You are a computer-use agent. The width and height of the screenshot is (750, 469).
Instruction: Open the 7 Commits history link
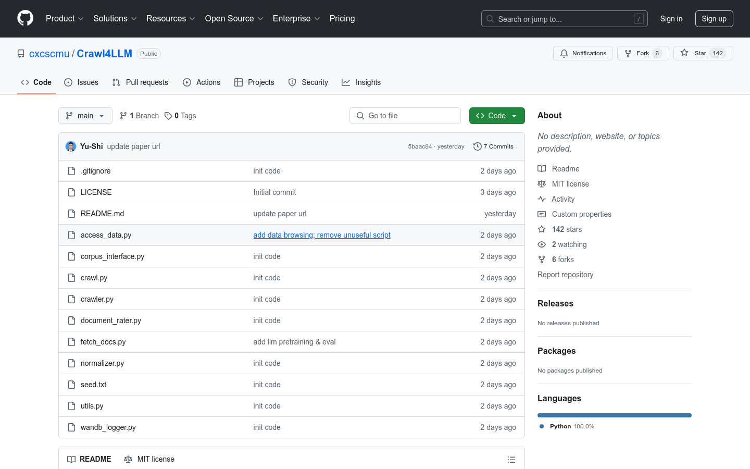[494, 146]
